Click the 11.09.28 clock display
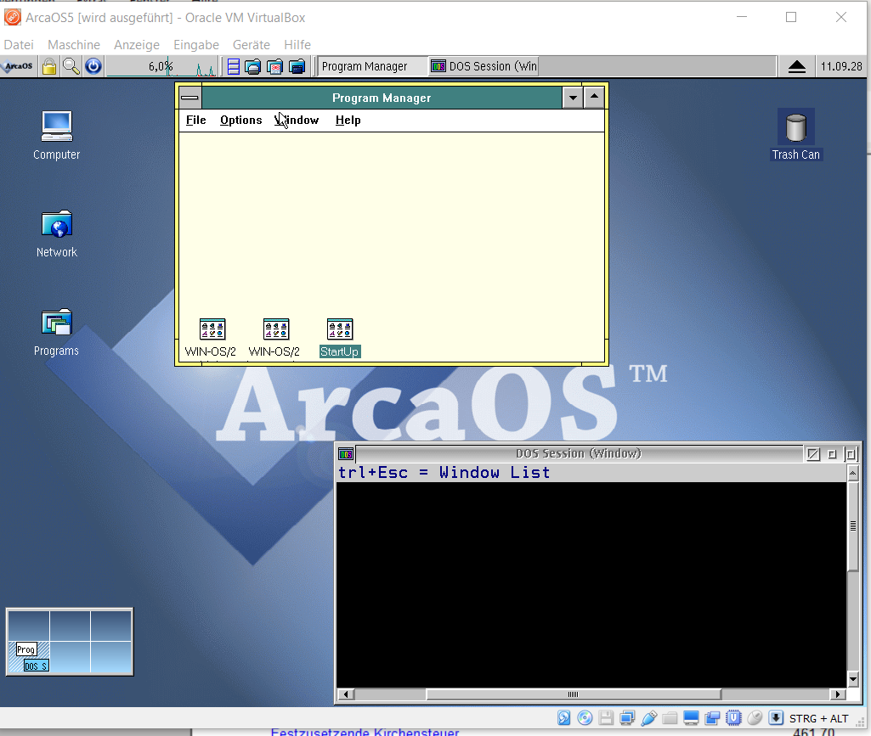Viewport: 871px width, 736px height. pos(841,66)
